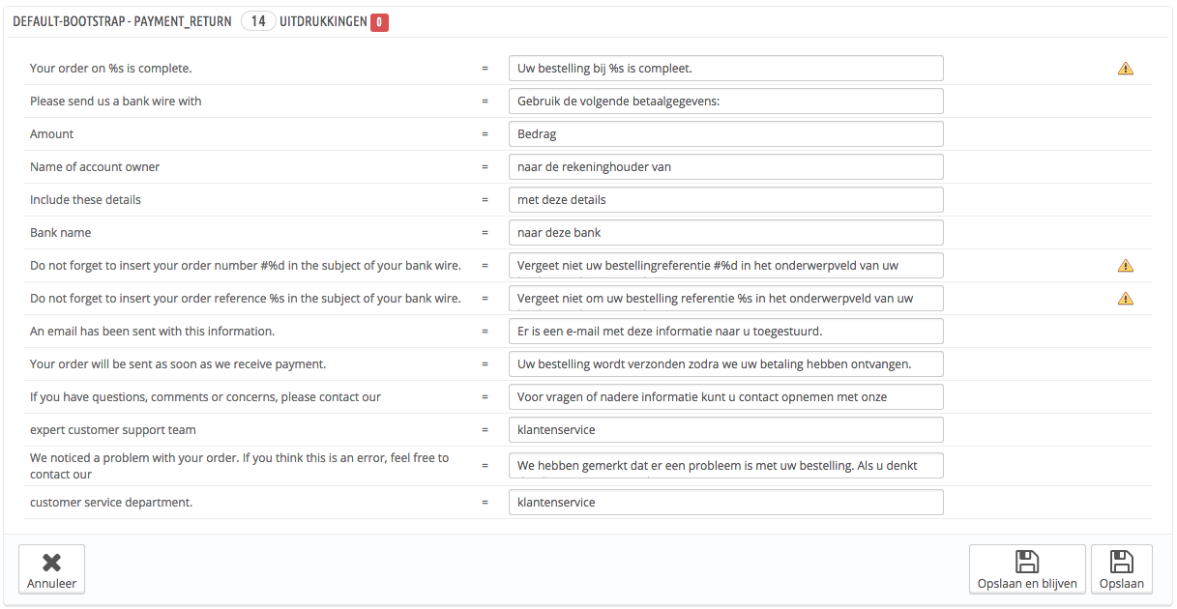
Task: Select the 'naar de rekeninghouder van' field
Action: (x=725, y=167)
